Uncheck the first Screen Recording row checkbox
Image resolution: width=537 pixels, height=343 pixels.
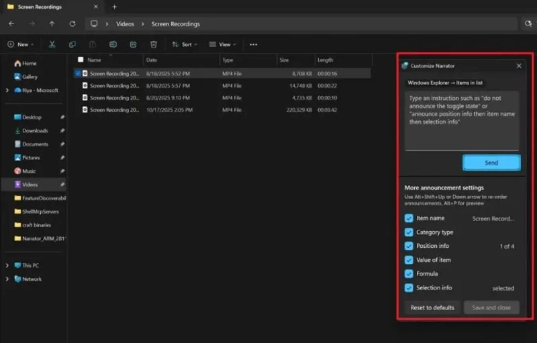[78, 73]
